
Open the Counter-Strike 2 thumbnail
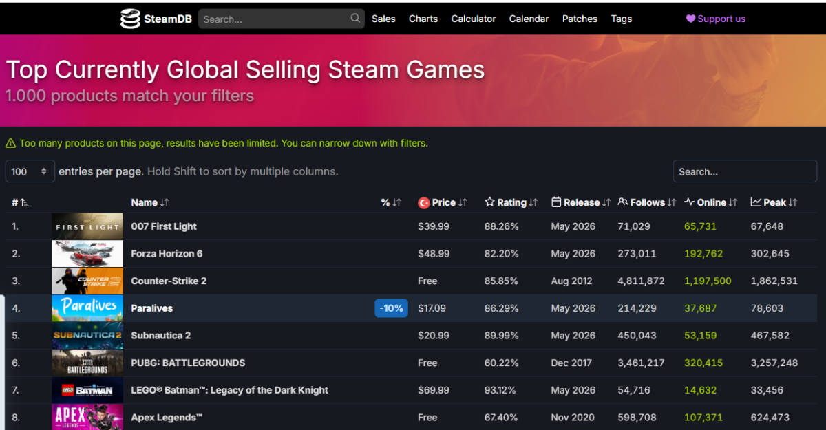coord(87,281)
